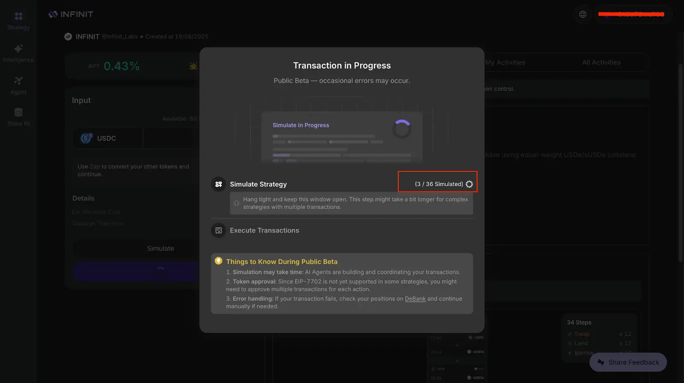Click the INFINIT logo in header
Image resolution: width=684 pixels, height=383 pixels.
pos(71,14)
